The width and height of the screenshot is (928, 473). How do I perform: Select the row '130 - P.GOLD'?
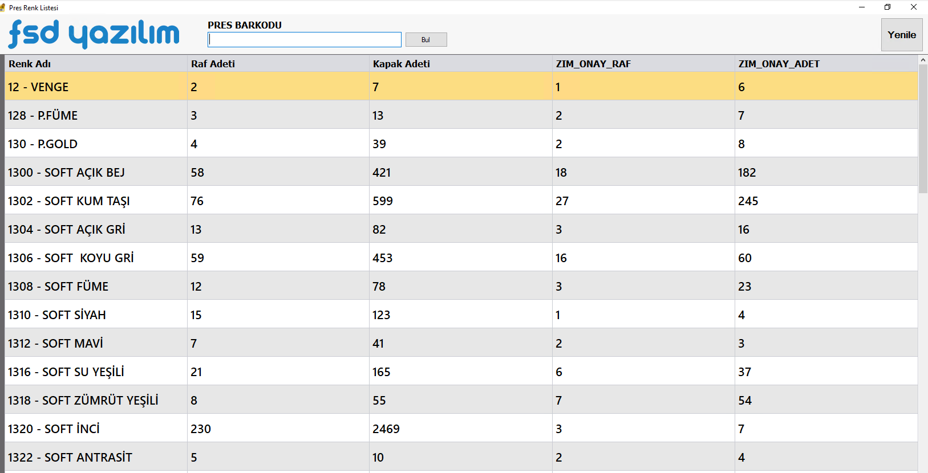pos(461,143)
